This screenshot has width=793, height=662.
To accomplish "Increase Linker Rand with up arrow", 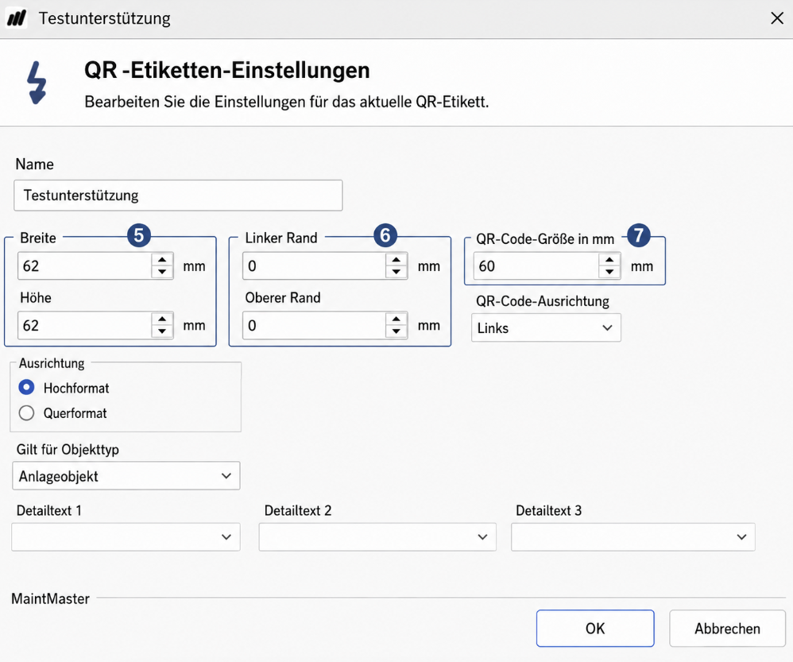I will point(396,259).
